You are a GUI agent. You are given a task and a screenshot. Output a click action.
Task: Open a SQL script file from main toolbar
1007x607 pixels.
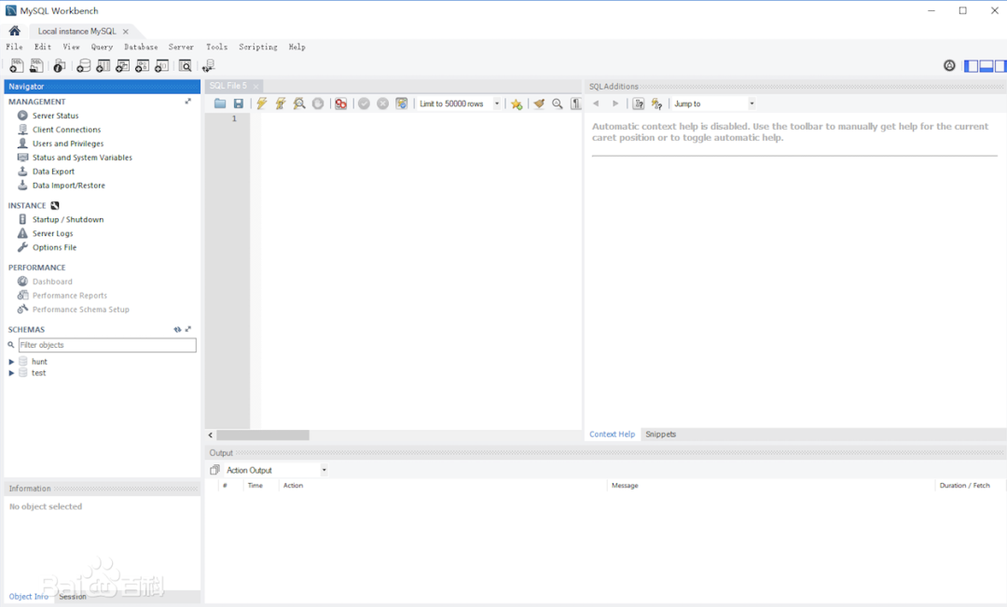(36, 65)
